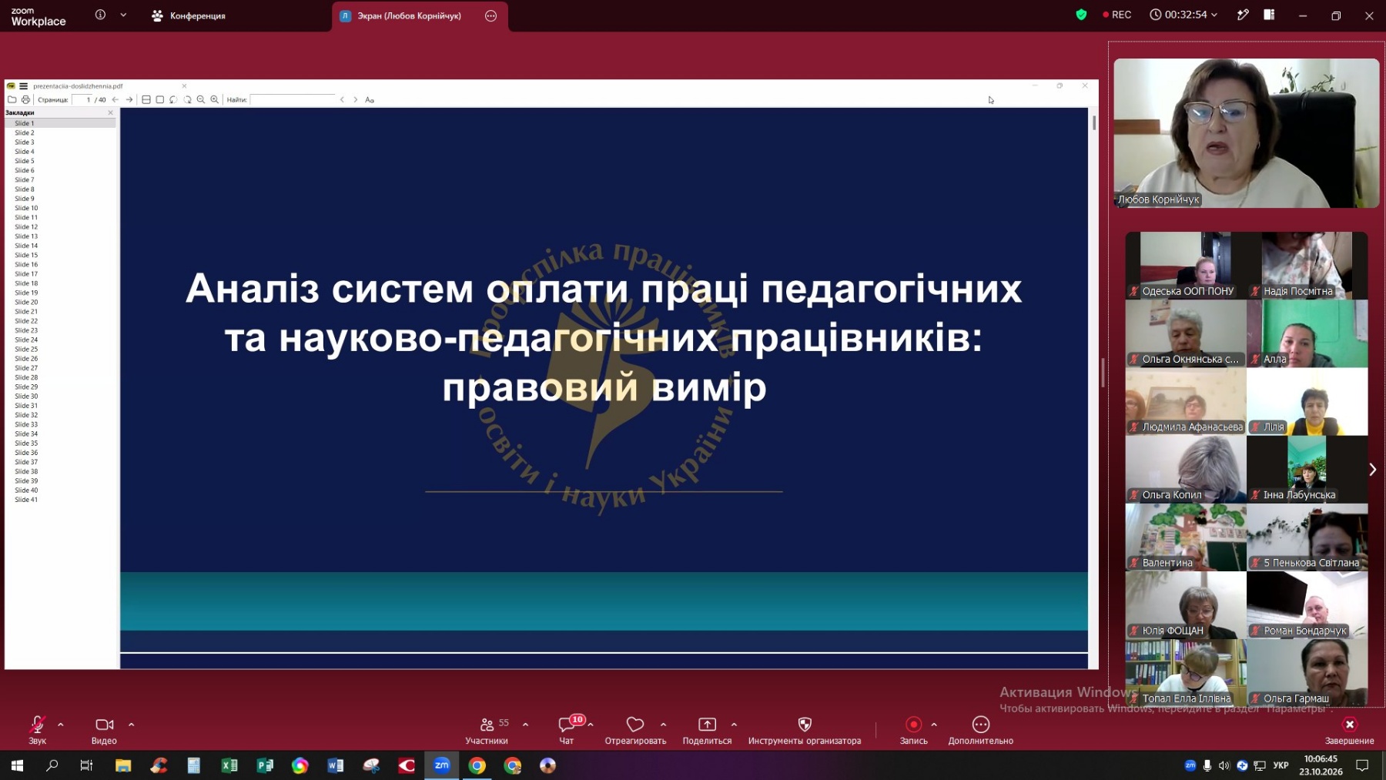Image resolution: width=1386 pixels, height=780 pixels.
Task: Rotate page counterclockwise icon
Action: [x=173, y=99]
